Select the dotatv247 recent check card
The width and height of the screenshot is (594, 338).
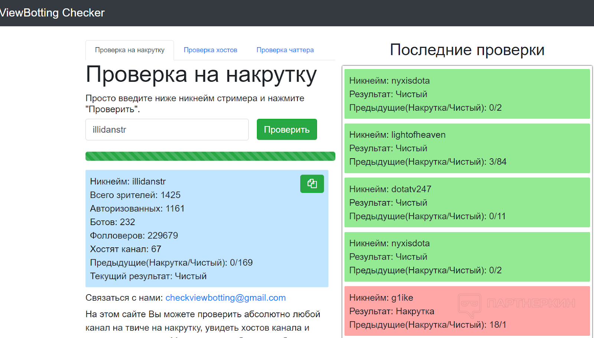467,202
